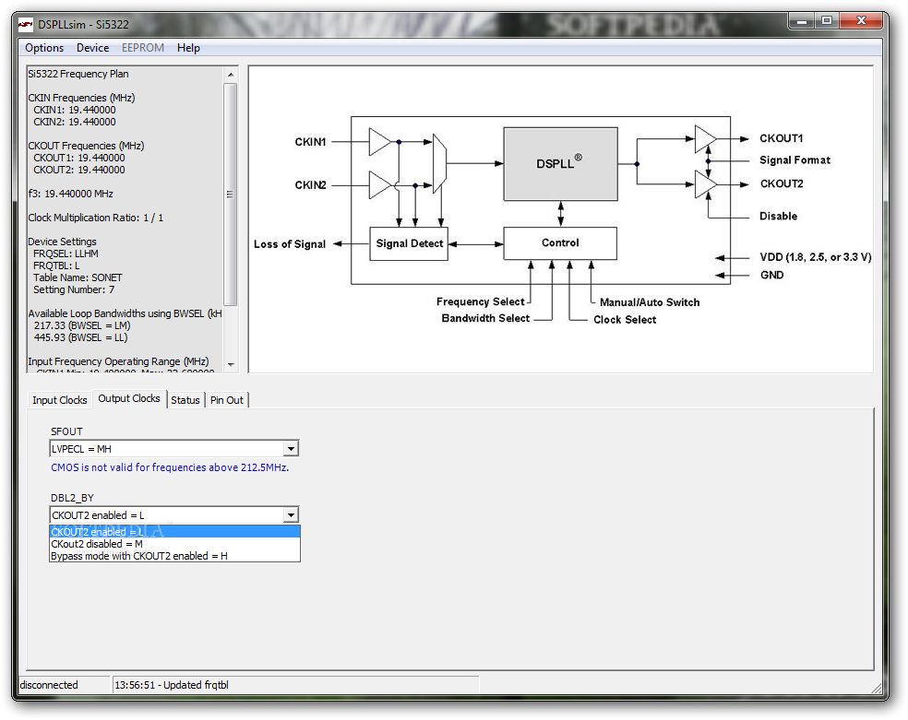Image resolution: width=908 pixels, height=720 pixels.
Task: Click the 'CKIN2: 19.440000' text line
Action: click(x=75, y=122)
